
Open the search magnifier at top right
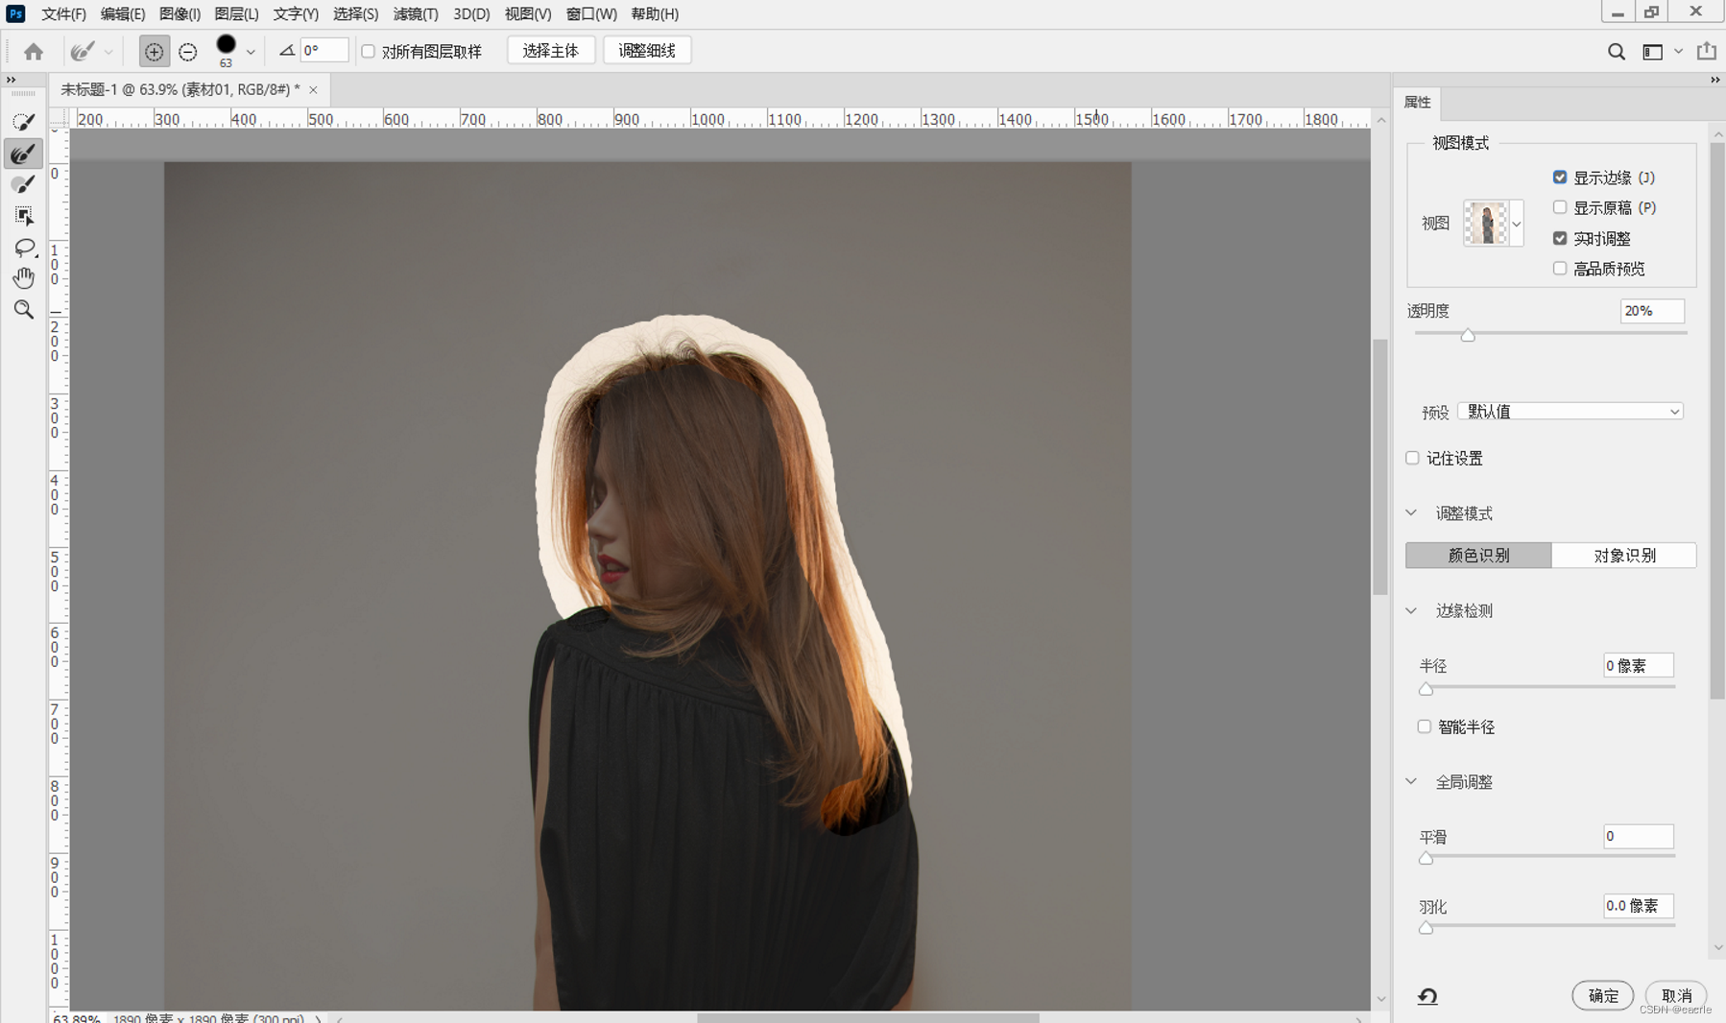[x=1617, y=52]
